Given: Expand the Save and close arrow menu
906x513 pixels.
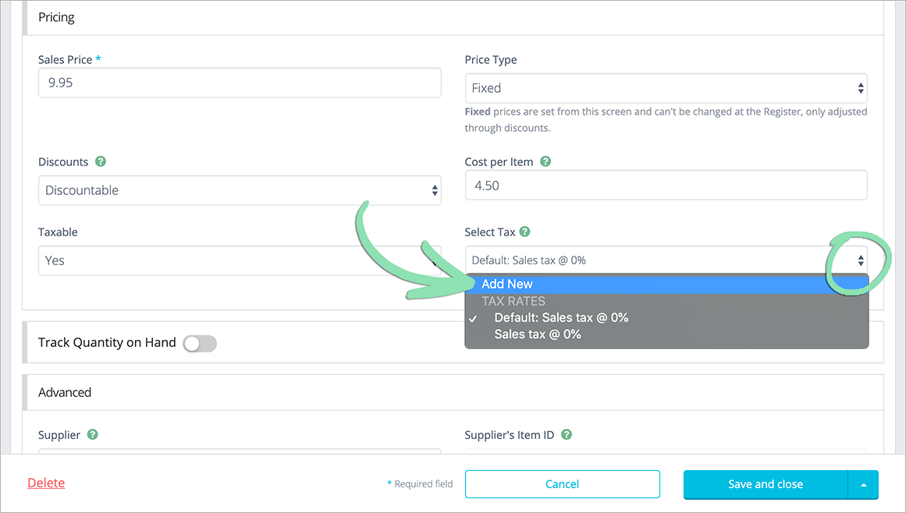Looking at the screenshot, I should (x=863, y=484).
